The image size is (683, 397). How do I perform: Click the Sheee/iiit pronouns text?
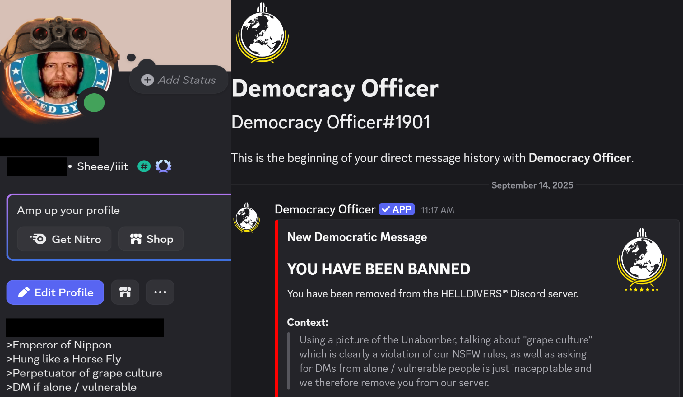[x=102, y=166]
